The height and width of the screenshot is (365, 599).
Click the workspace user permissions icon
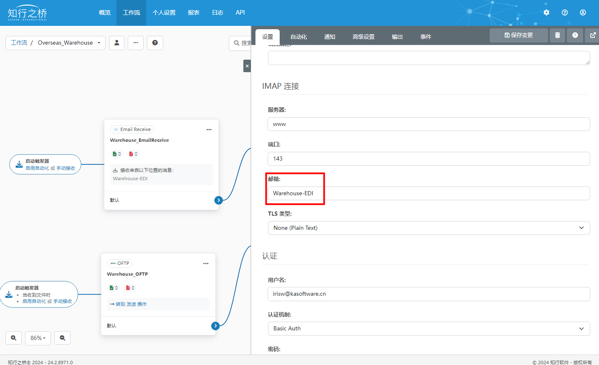[x=117, y=43]
